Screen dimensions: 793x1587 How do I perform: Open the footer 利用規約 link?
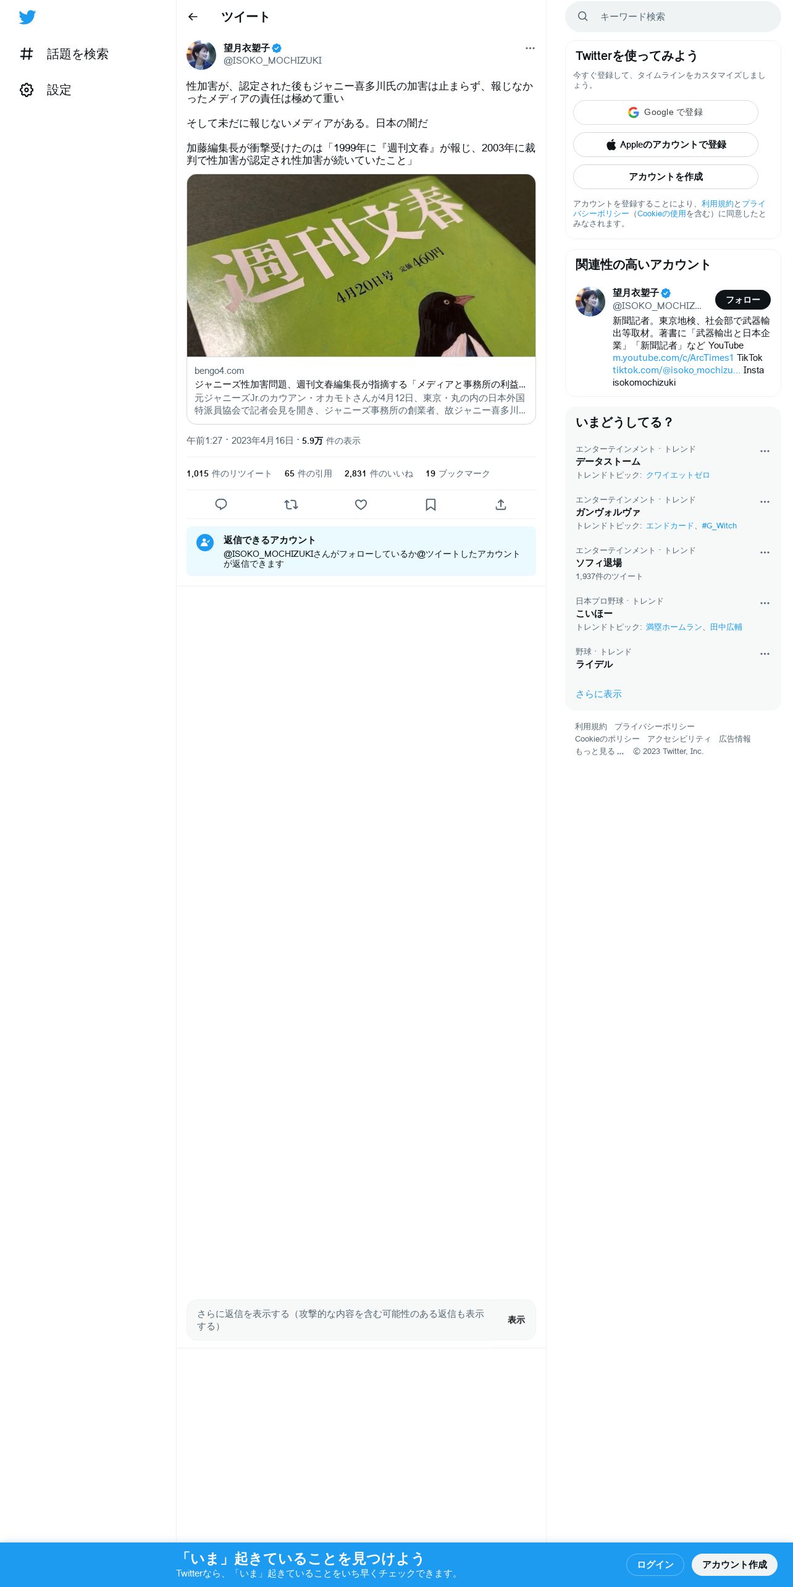click(591, 727)
